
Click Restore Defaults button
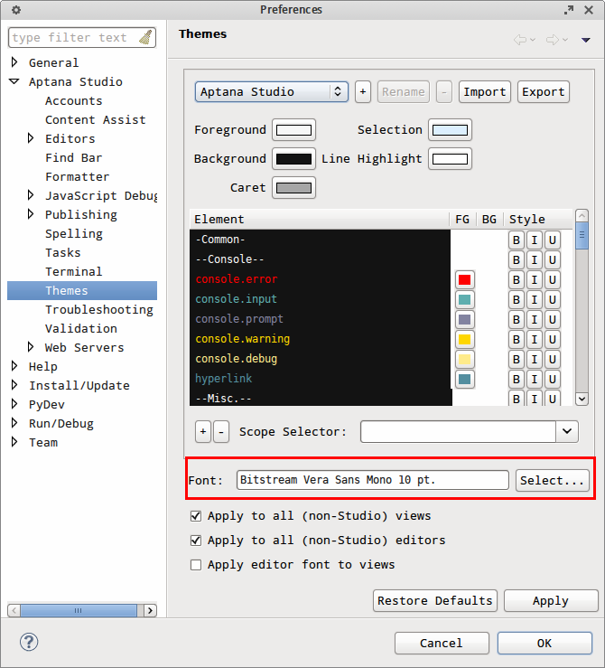point(435,601)
